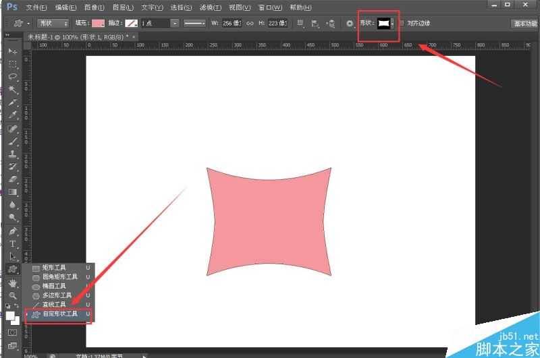Toggle the 对齐边缘 checkbox

pyautogui.click(x=402, y=23)
